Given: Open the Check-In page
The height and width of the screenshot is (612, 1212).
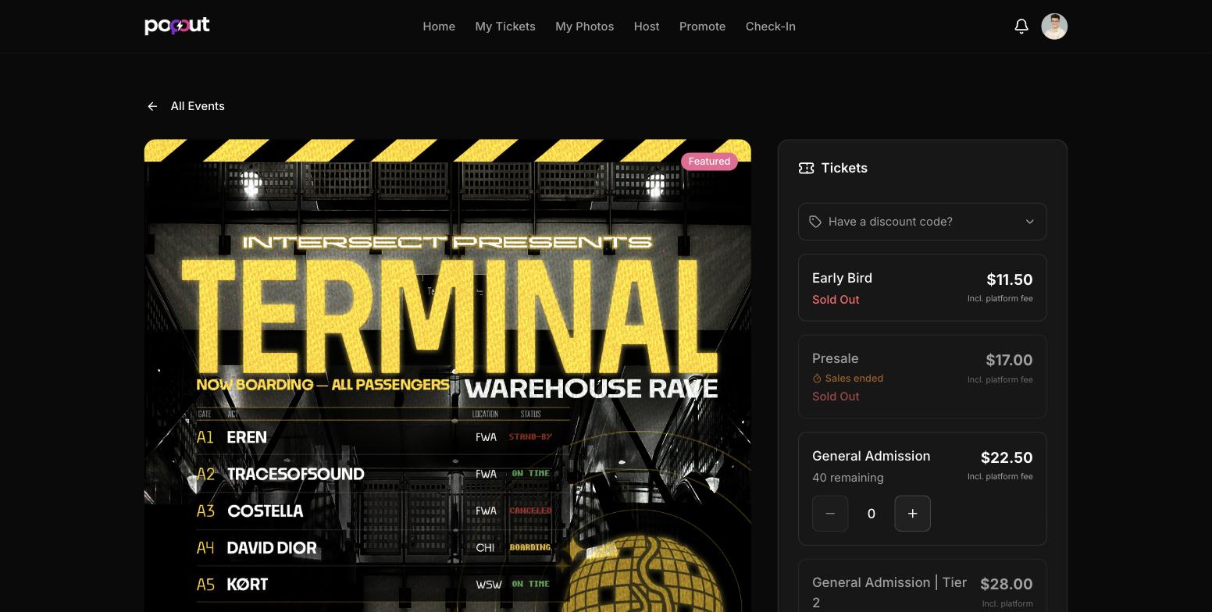Looking at the screenshot, I should pos(770,27).
